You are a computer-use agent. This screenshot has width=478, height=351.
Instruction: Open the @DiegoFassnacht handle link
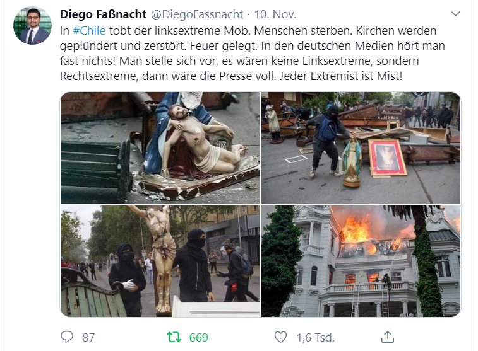(x=197, y=14)
